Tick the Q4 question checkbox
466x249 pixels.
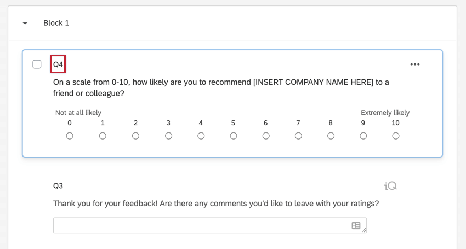tap(37, 65)
